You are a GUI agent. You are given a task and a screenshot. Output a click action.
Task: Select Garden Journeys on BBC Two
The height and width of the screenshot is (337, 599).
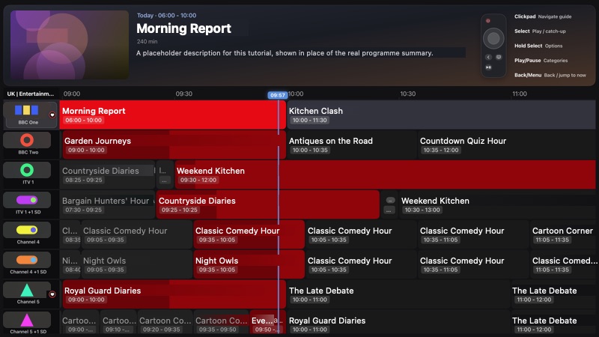(174, 145)
